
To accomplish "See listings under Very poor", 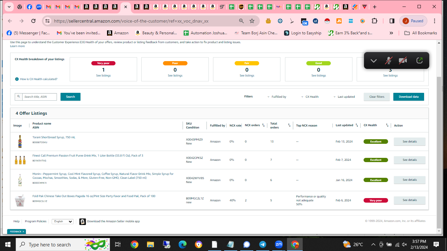I will (x=103, y=75).
